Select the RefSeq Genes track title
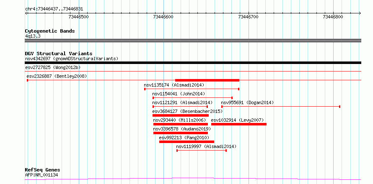Image resolution: width=373 pixels, height=184 pixels. (43, 170)
